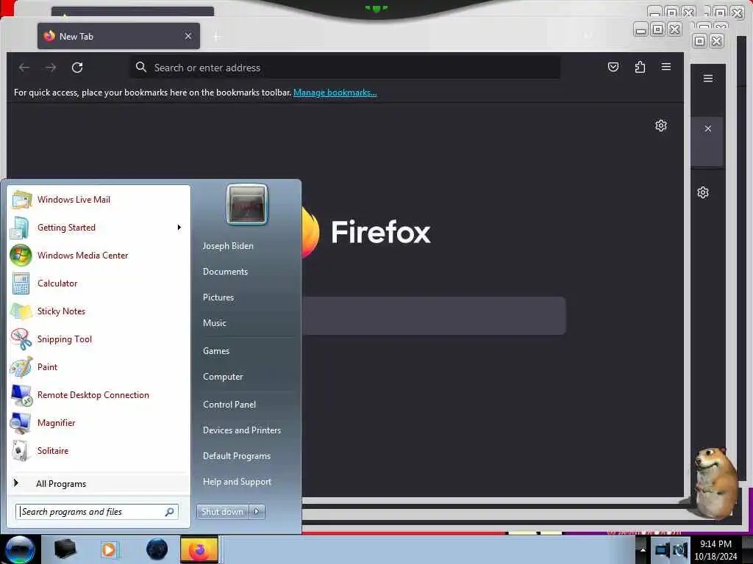753x564 pixels.
Task: Open dark globe browser taskbar icon
Action: [x=157, y=549]
